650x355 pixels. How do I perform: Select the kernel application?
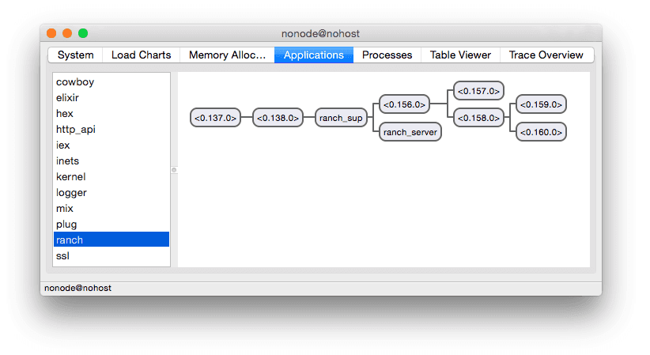[x=71, y=176]
